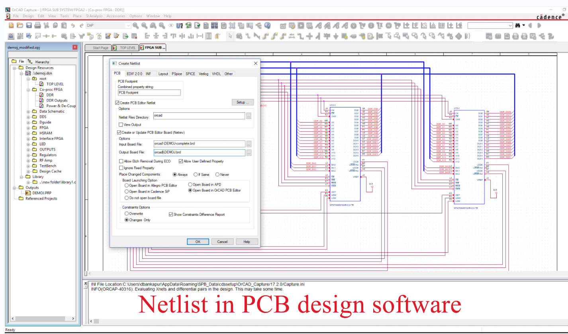Collapse the Co-proc FPGA folder

coord(29,90)
